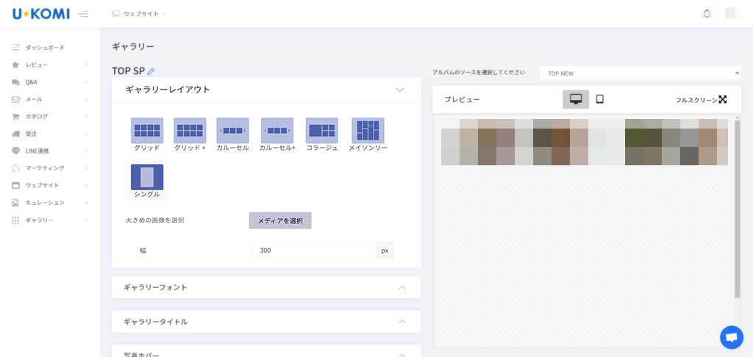Open the ウェブサイト dropdown in the header
Image resolution: width=753 pixels, height=357 pixels.
(139, 14)
